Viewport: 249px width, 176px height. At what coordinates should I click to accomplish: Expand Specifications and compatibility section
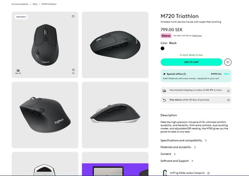click(183, 140)
